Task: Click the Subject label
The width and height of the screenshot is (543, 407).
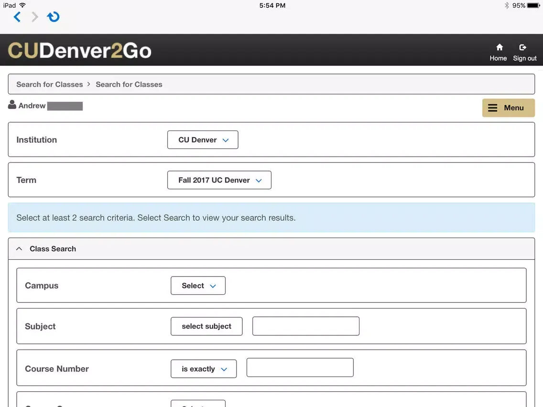Action: point(40,326)
